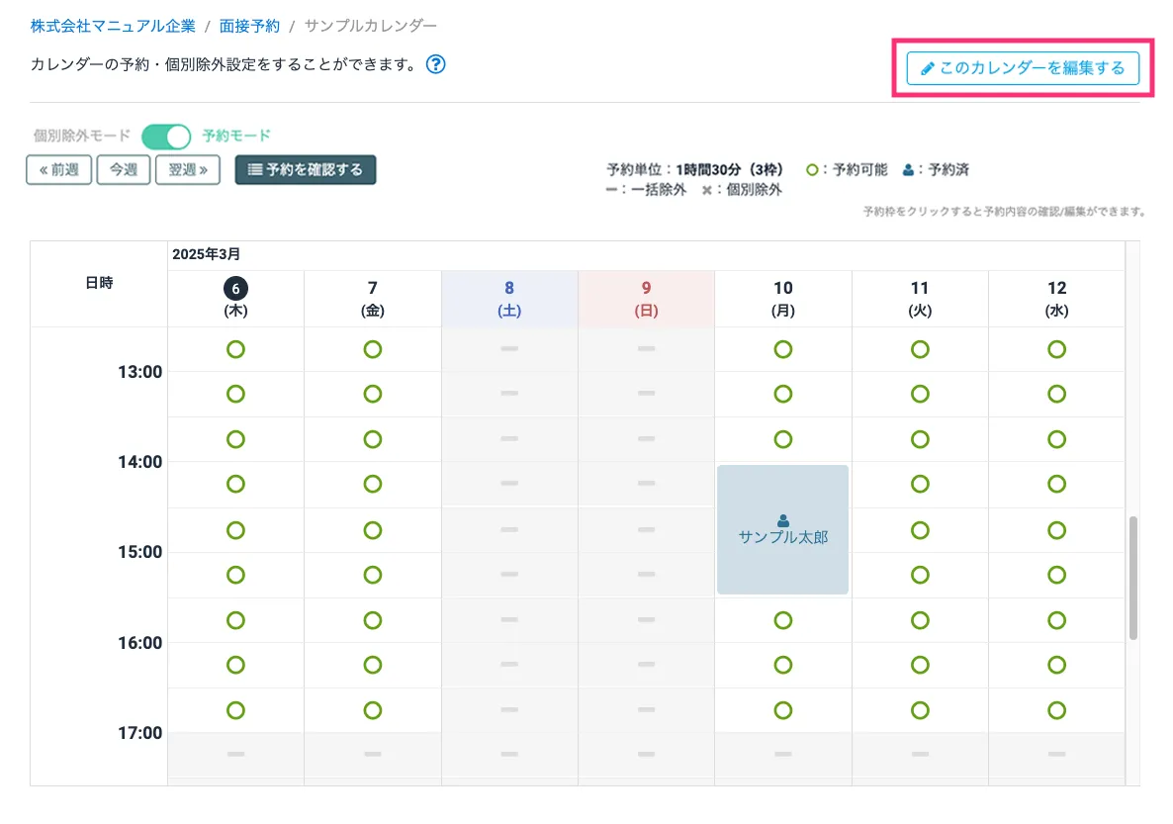The height and width of the screenshot is (824, 1173).
Task: Open the 予約を確認する reservation list
Action: pyautogui.click(x=306, y=169)
